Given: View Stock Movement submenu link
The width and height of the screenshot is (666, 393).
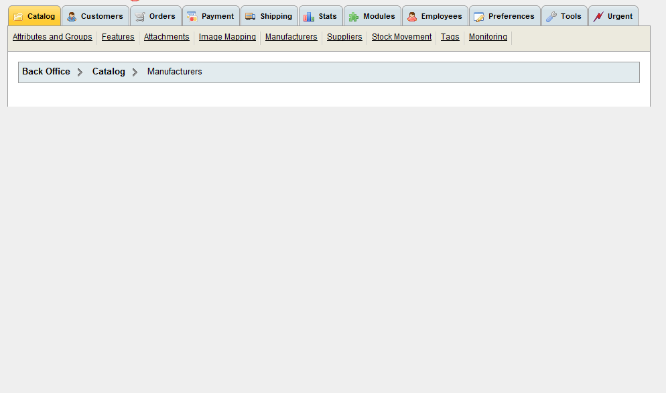Looking at the screenshot, I should pyautogui.click(x=402, y=37).
